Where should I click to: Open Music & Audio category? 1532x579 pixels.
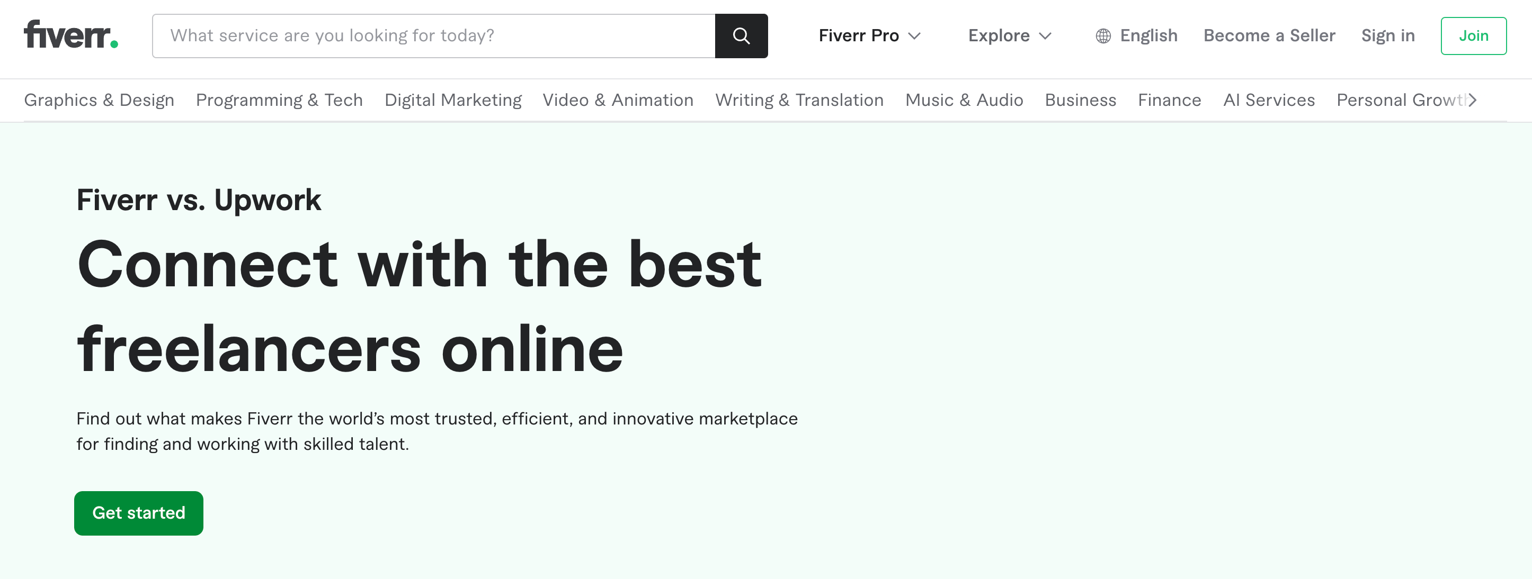point(964,100)
